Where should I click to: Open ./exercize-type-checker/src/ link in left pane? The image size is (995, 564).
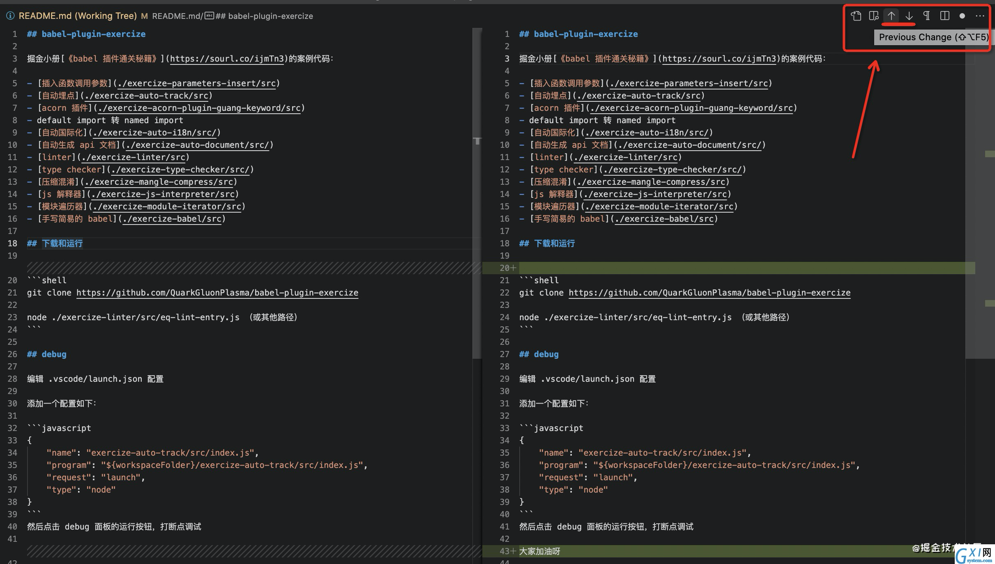tap(181, 170)
